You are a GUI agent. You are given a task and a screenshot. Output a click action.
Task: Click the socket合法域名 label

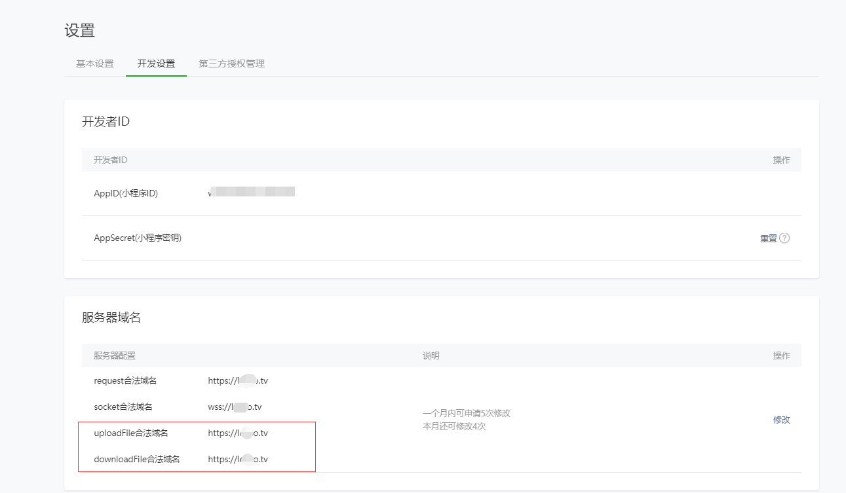[x=123, y=407]
